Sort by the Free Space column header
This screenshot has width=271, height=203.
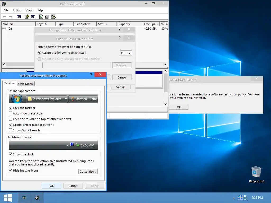(x=151, y=24)
